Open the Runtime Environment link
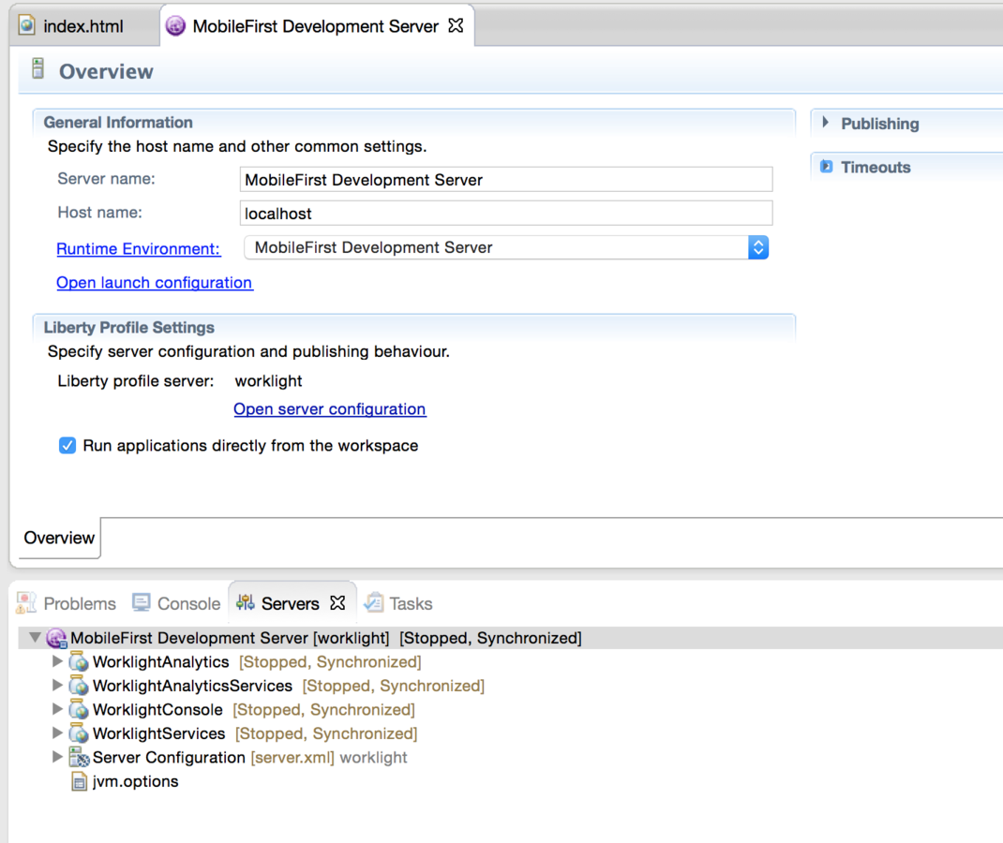This screenshot has height=843, width=1003. (138, 248)
